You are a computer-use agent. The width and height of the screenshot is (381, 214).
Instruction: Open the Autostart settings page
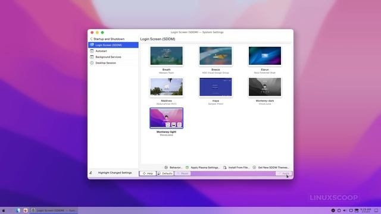(113, 51)
